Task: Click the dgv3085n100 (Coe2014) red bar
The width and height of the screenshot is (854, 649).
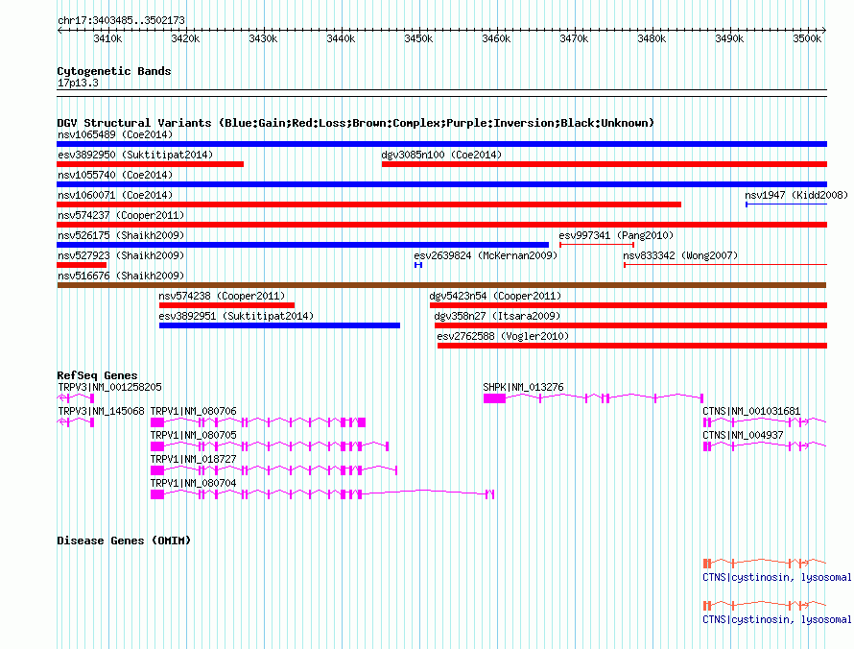Action: click(x=605, y=164)
